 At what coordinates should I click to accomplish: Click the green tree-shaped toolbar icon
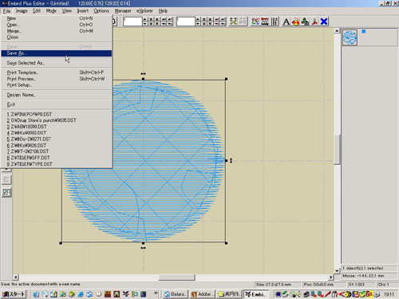tap(305, 22)
